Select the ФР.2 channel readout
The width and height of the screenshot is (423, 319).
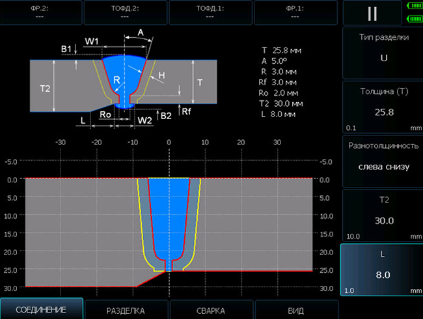41,12
